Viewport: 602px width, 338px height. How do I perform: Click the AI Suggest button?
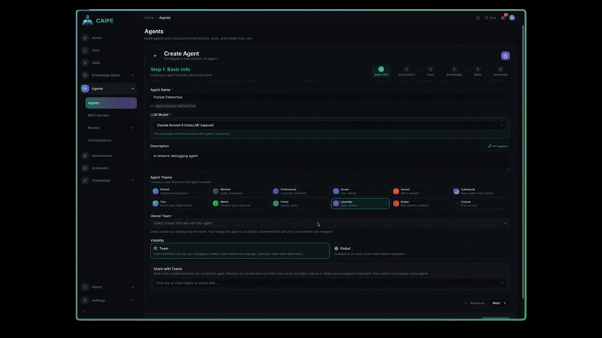pos(497,146)
